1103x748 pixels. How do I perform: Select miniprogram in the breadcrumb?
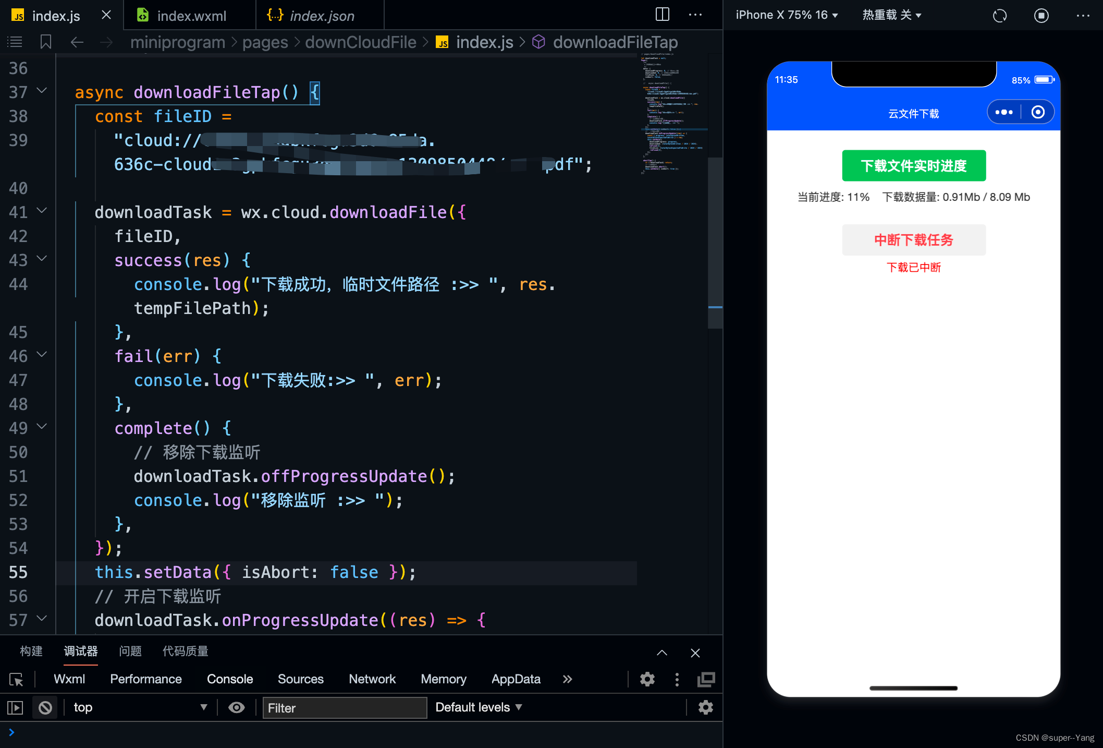coord(178,42)
